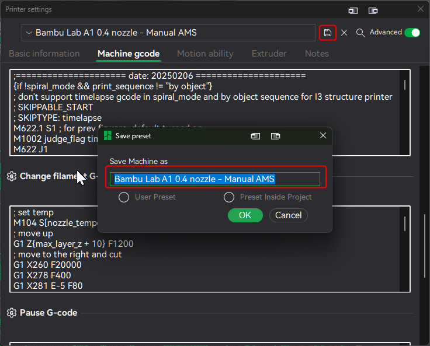Screen dimensions: 430x346
Task: Click the 'M622 J1' gcode line
Action: tap(30, 149)
